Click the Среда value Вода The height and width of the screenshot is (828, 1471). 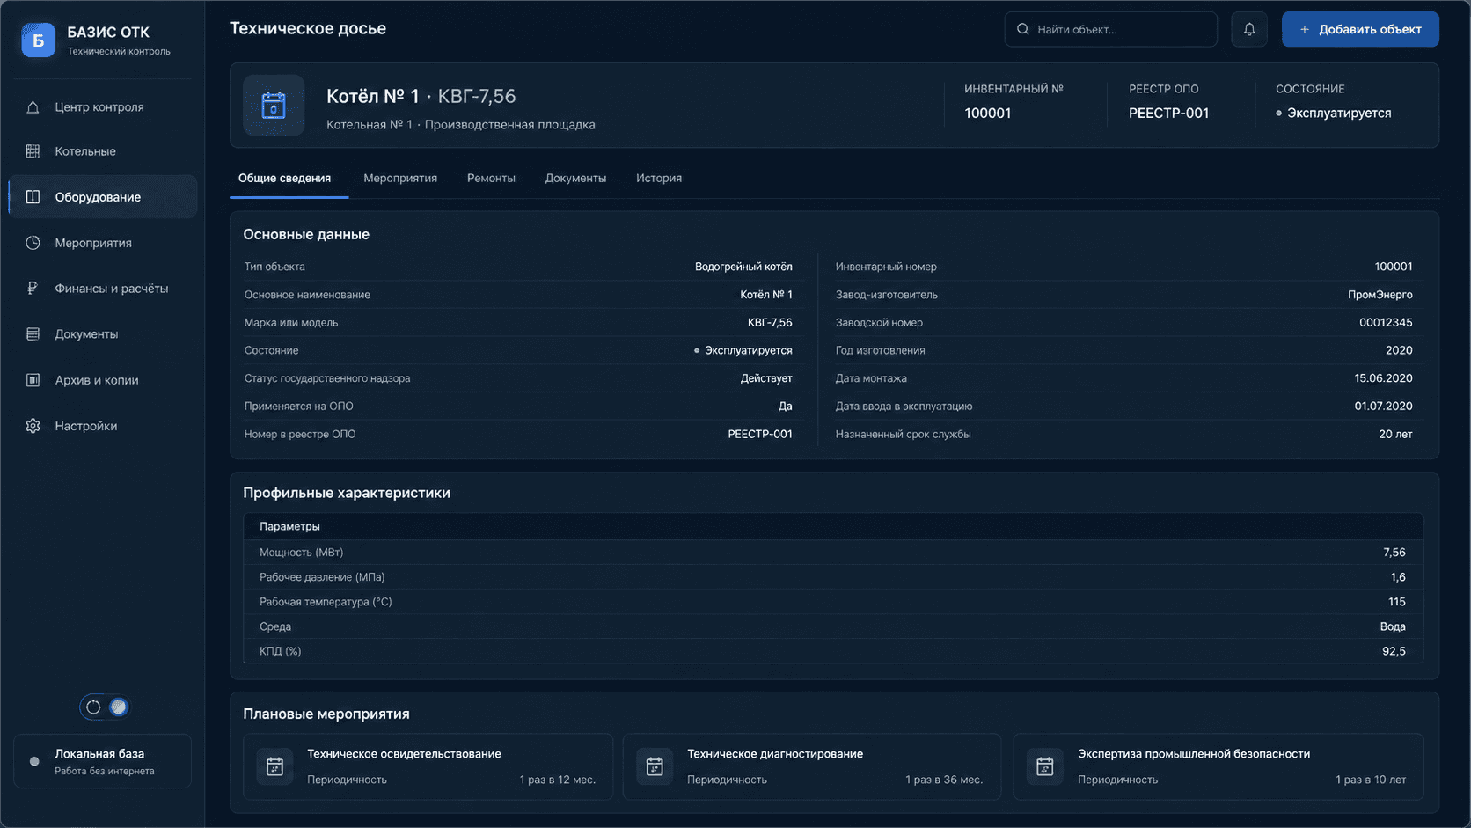1393,626
